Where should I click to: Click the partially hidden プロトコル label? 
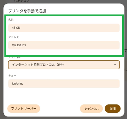14,57
